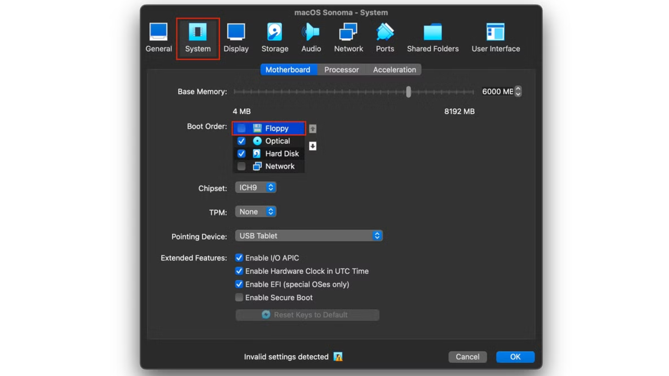Toggle Enable Hardware Clock in UTC Time
Screen dimensions: 669x376
[239, 271]
